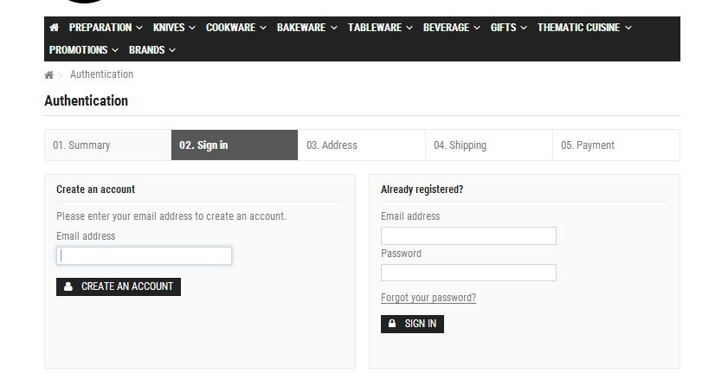Open the Knives dropdown menu
The image size is (728, 386).
pos(174,28)
